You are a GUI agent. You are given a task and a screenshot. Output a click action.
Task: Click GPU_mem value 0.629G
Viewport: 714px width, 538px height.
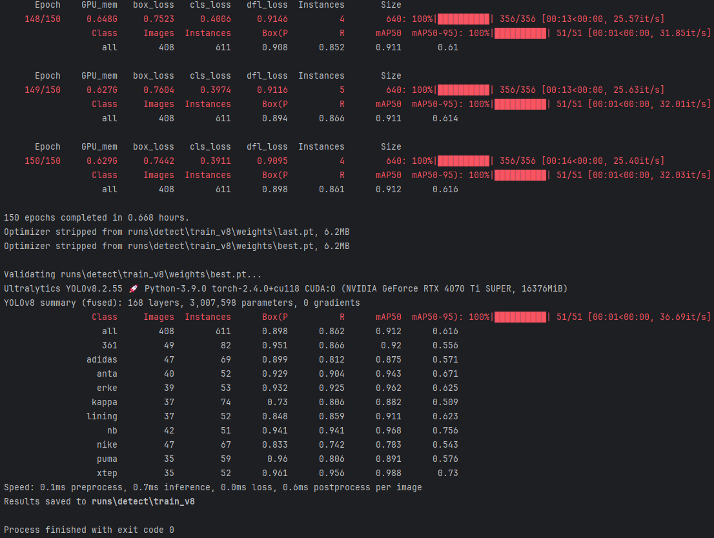[102, 161]
